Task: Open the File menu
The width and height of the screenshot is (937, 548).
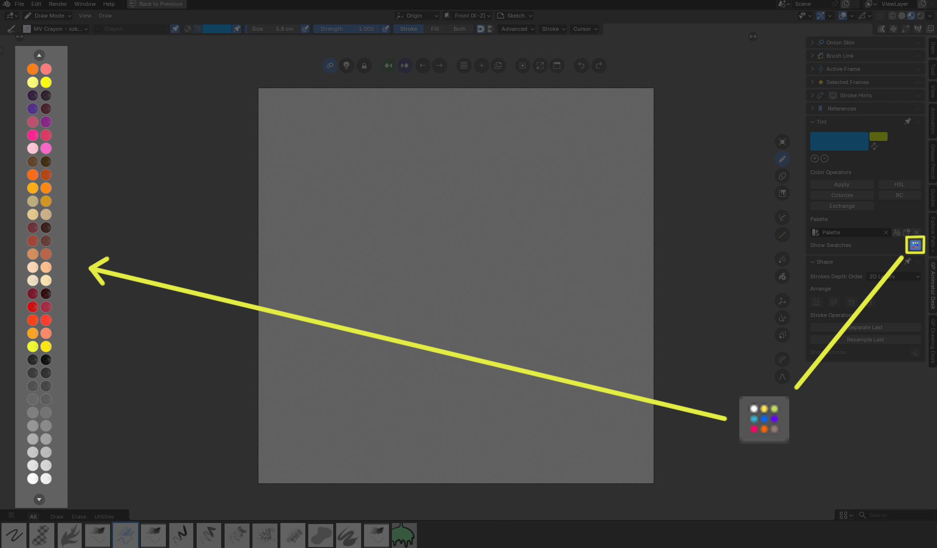Action: [19, 4]
